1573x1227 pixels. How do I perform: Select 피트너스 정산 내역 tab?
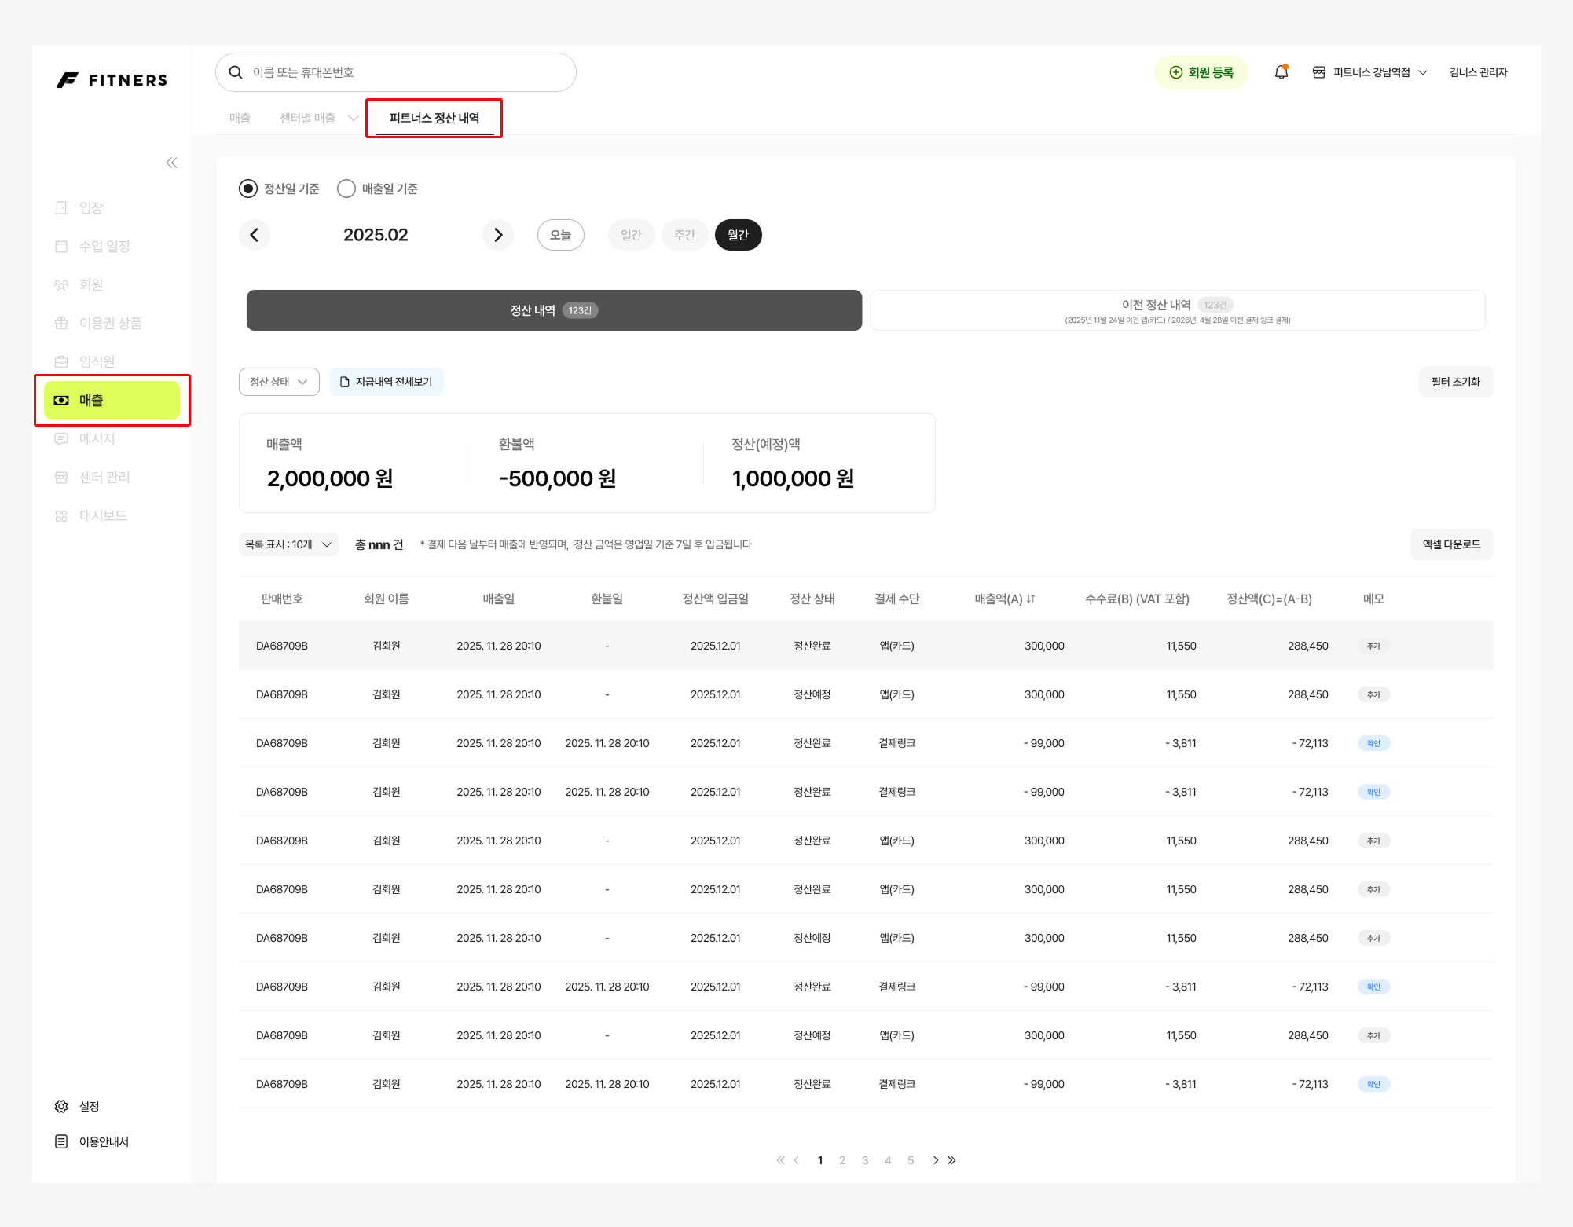(x=434, y=118)
